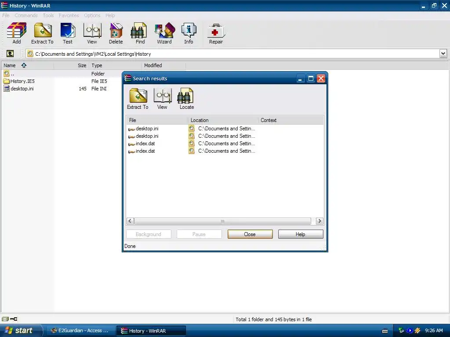Click Locate in Search results window

[187, 99]
